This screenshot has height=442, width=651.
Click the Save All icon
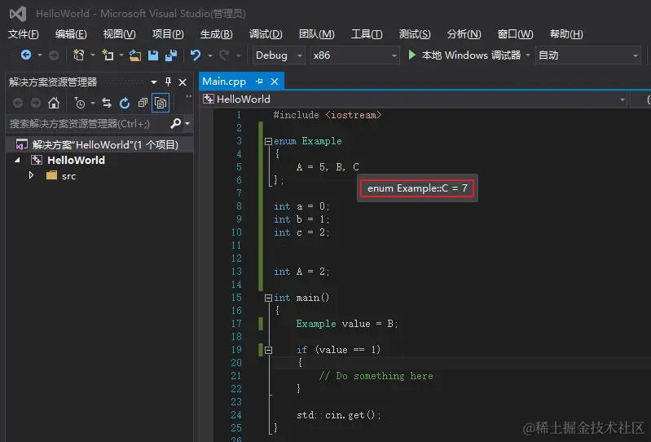[171, 55]
